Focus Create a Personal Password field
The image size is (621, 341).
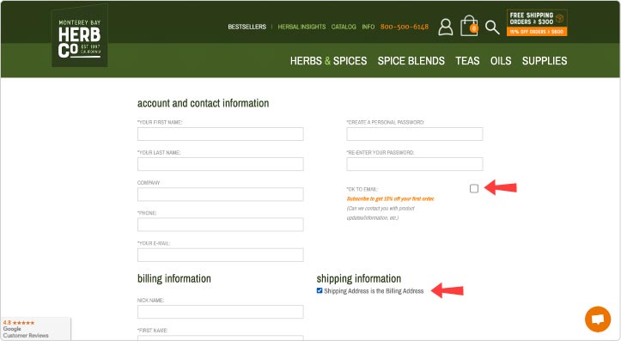415,134
